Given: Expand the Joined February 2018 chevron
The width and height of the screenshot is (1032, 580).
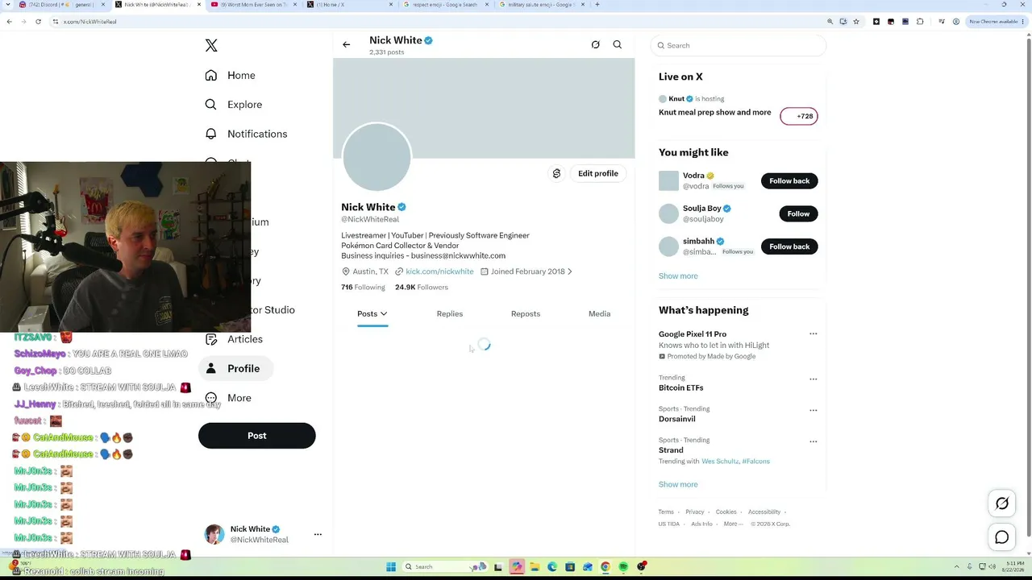Looking at the screenshot, I should tap(570, 271).
